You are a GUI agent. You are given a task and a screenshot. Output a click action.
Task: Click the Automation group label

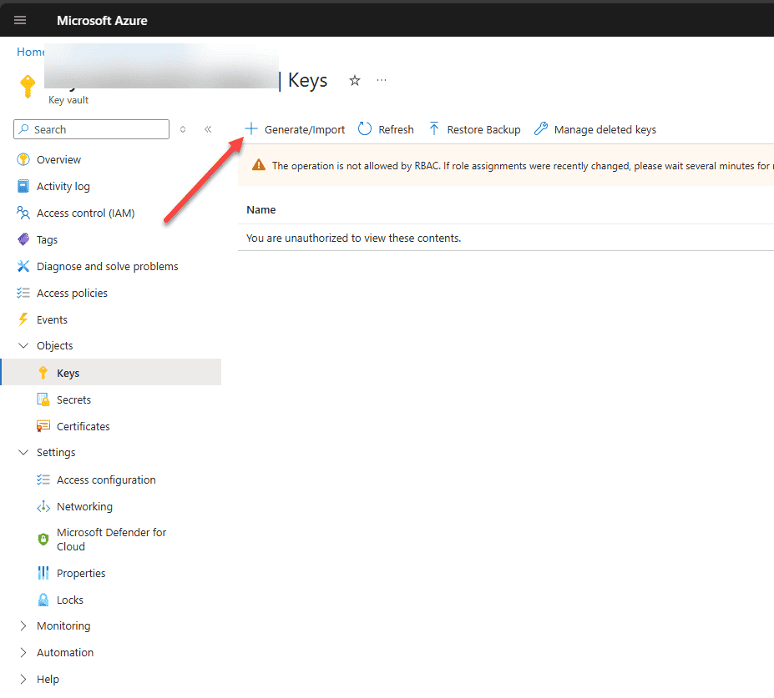64,652
